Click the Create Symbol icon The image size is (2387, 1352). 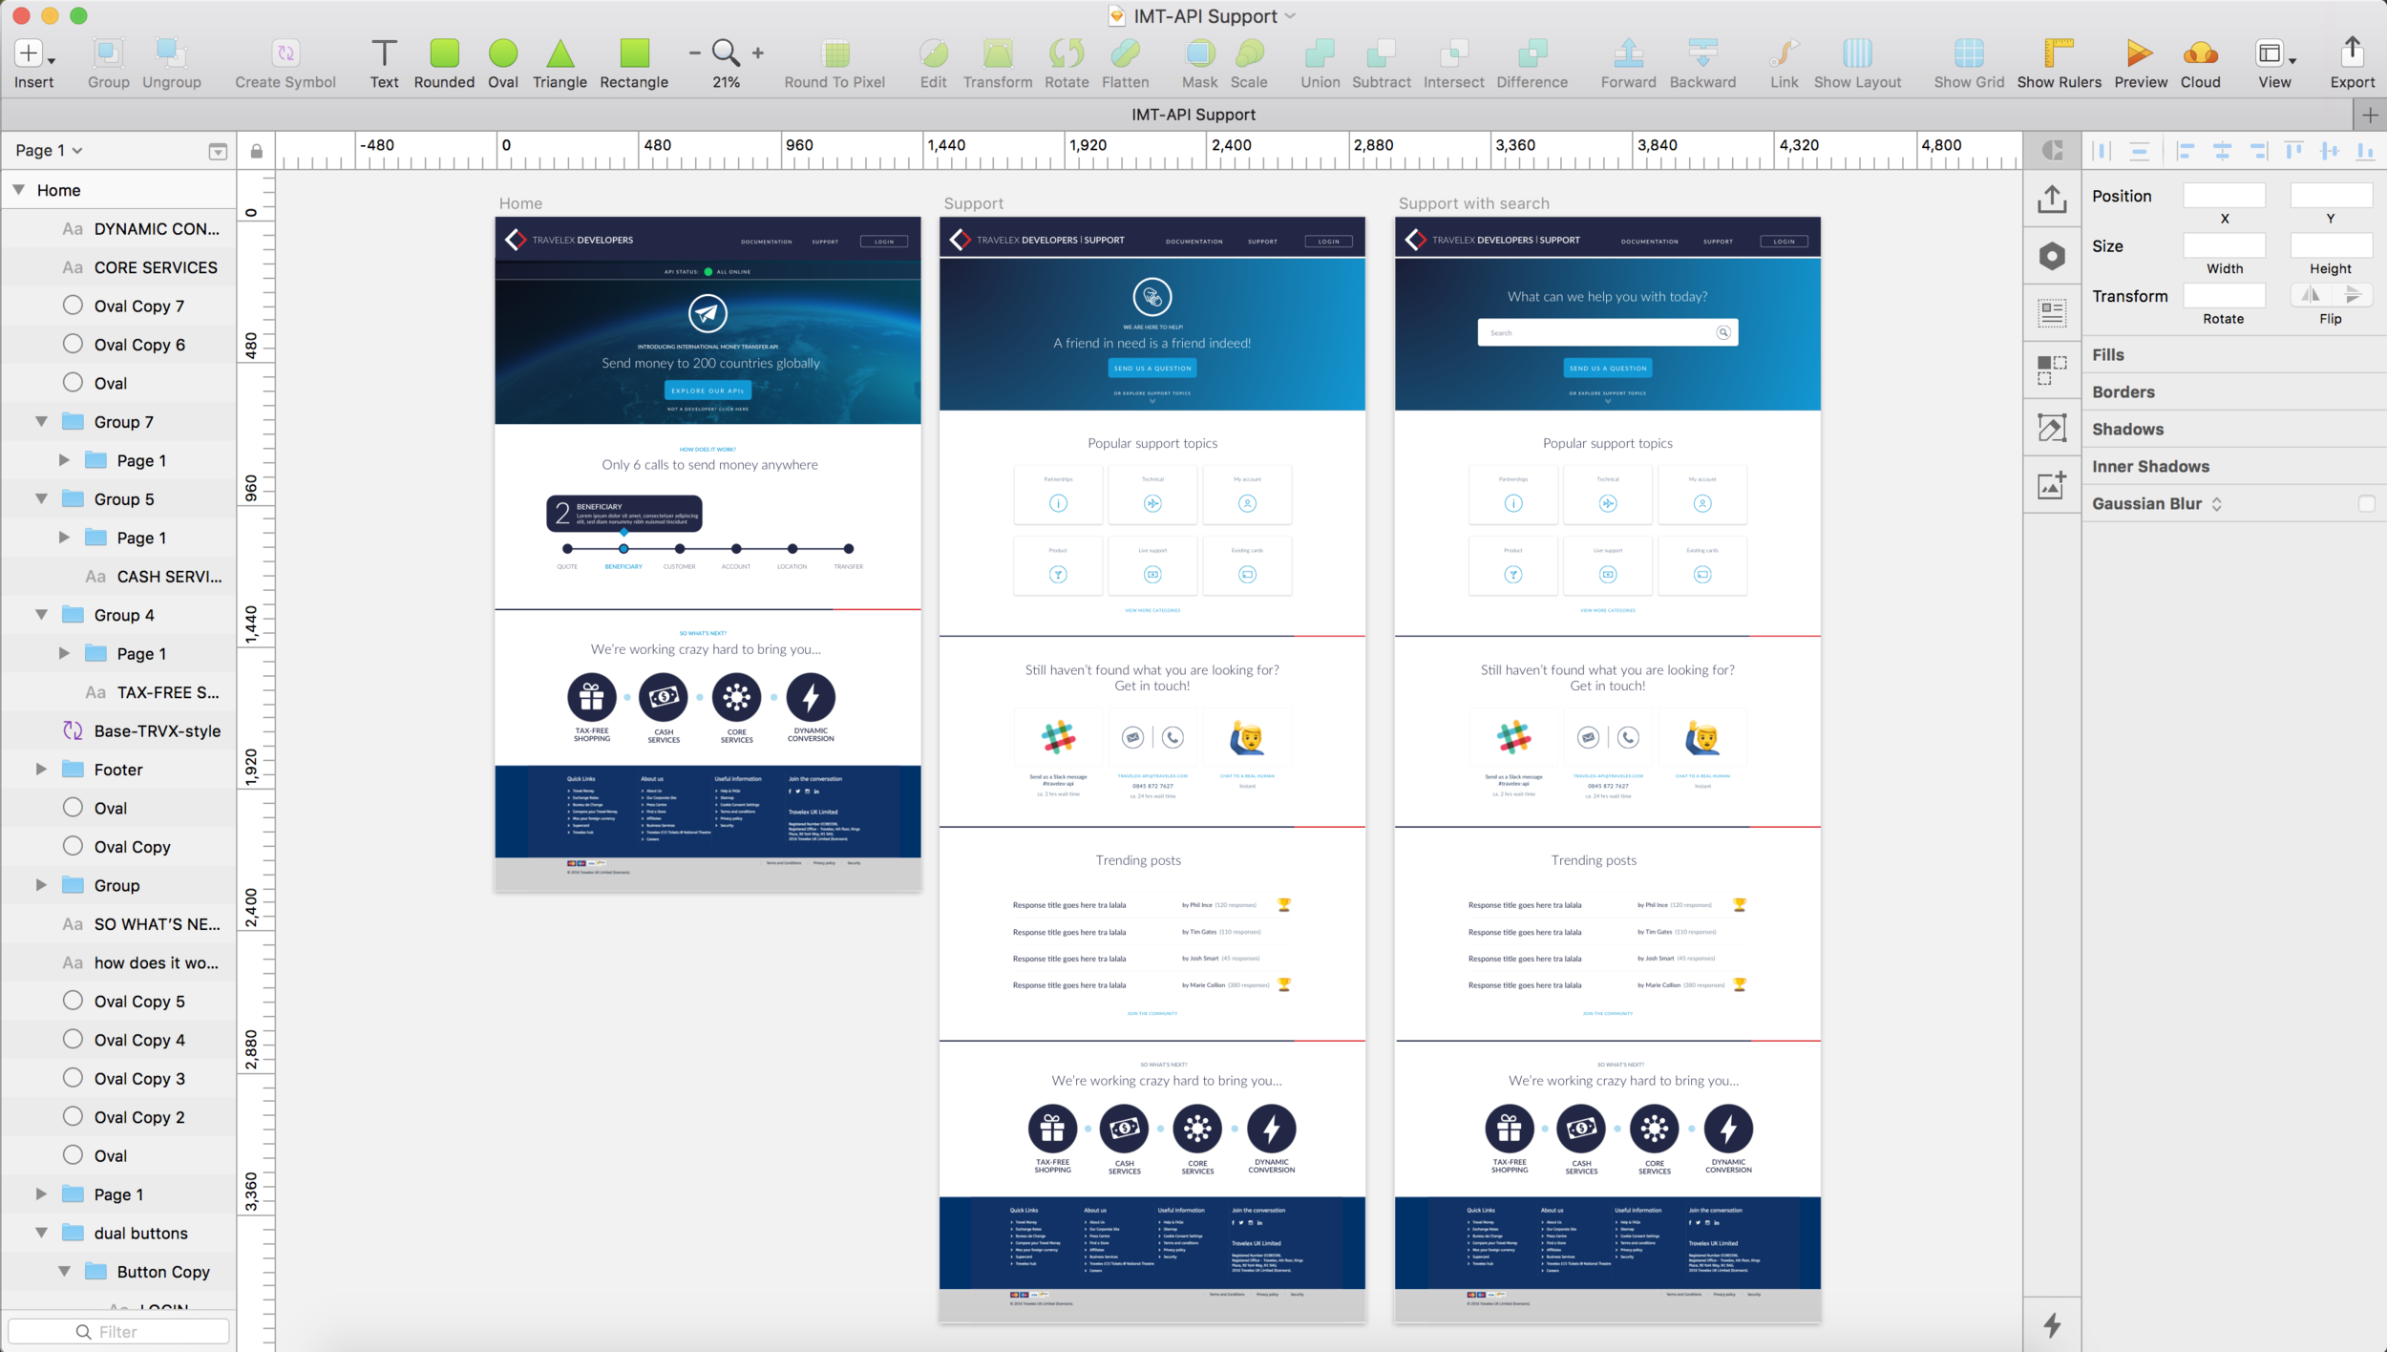pyautogui.click(x=285, y=53)
